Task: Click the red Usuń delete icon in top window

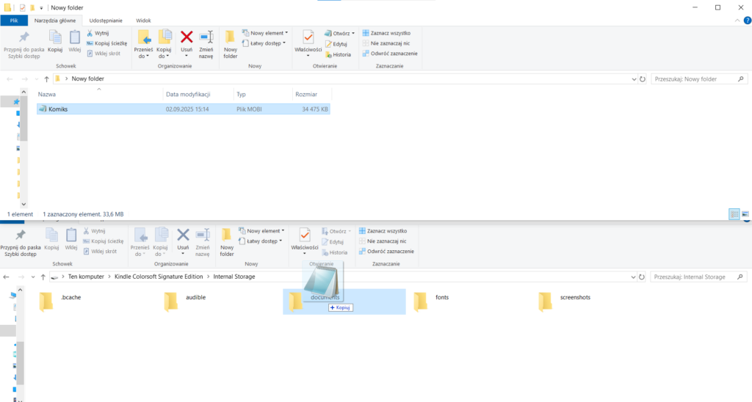Action: pyautogui.click(x=187, y=37)
